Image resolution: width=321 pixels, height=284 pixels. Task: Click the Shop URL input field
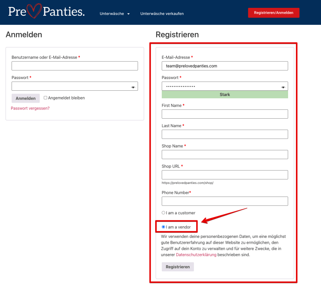[x=225, y=175]
